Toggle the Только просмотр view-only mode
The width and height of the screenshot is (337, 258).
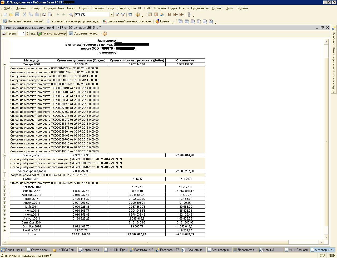52,33
